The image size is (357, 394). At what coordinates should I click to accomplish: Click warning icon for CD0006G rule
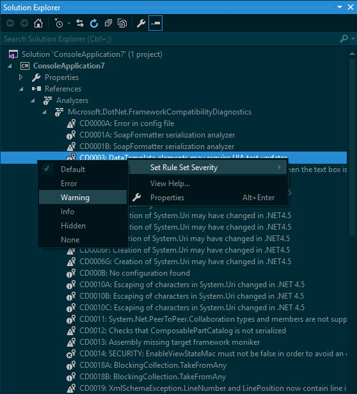(71, 262)
